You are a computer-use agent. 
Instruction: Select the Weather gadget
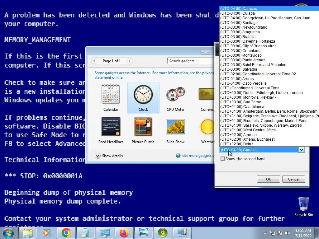click(207, 130)
